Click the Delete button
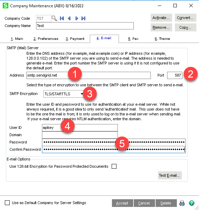The width and height of the screenshot is (199, 210). pos(166,203)
